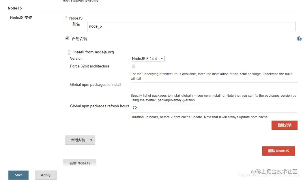Uncheck the 自动安装 checkbox

pos(67,38)
